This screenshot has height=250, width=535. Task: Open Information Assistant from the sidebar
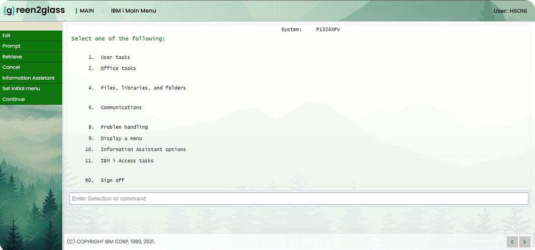click(28, 78)
